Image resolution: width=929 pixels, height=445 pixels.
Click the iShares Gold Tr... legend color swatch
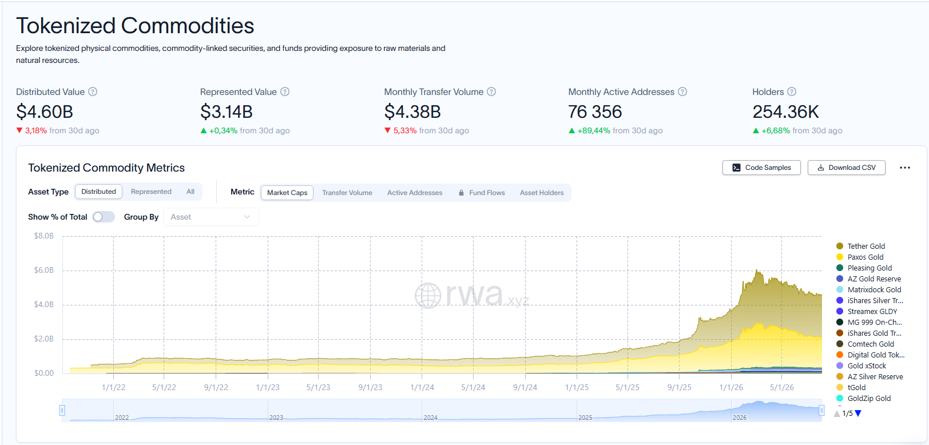point(840,333)
